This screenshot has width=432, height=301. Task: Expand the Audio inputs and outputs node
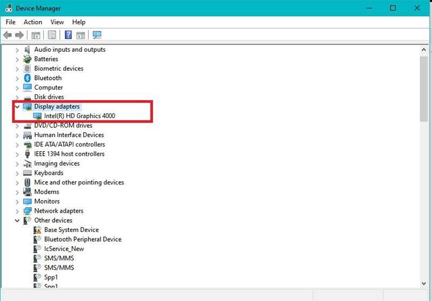pos(17,50)
